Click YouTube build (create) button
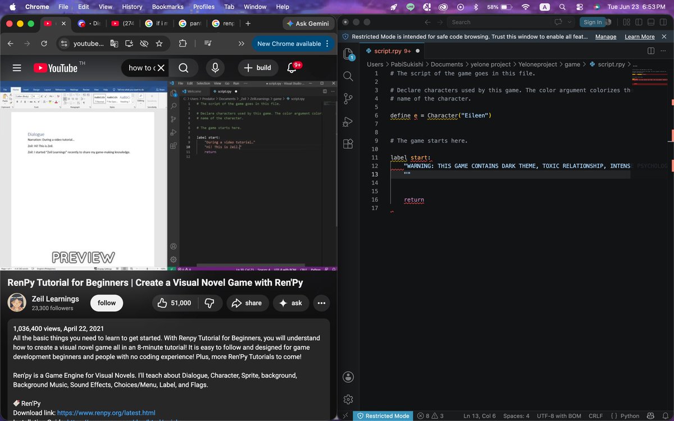This screenshot has width=674, height=421. coord(258,68)
